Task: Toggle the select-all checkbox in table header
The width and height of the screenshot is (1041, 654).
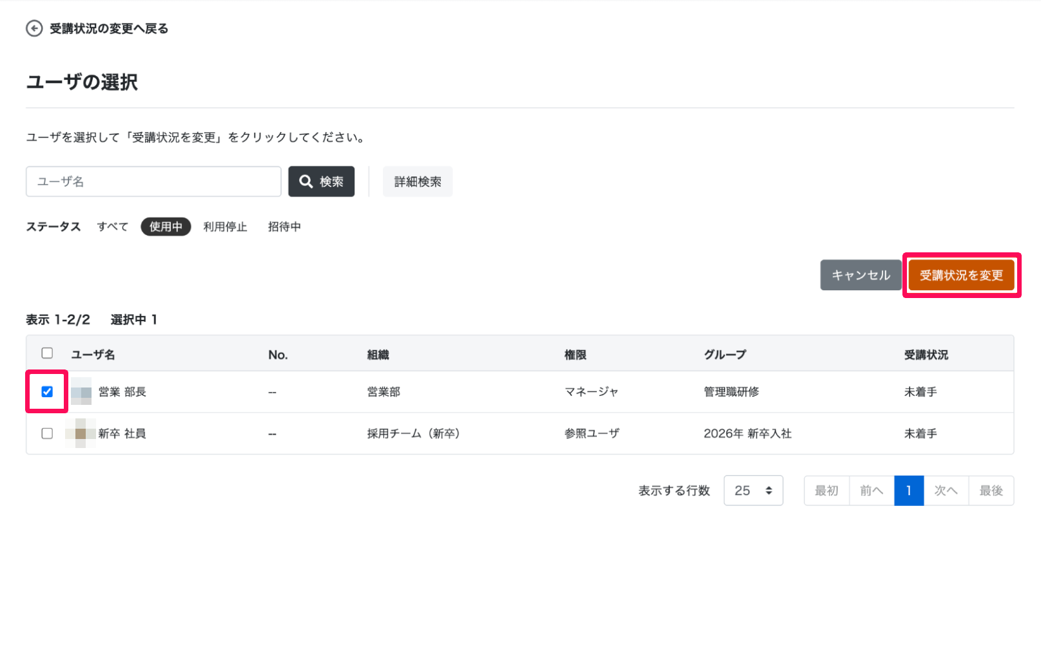Action: [x=47, y=353]
